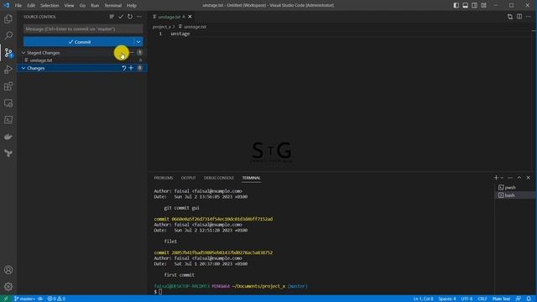
Task: Open the Explorer view in activity bar
Action: pyautogui.click(x=8, y=18)
